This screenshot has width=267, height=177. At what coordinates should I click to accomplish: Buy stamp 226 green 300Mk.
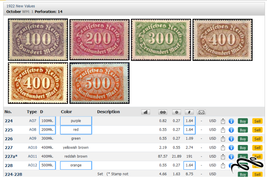(243, 139)
